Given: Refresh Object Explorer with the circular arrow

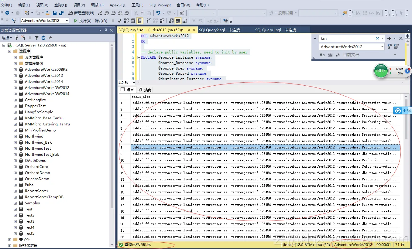Looking at the screenshot, I should 43,38.
